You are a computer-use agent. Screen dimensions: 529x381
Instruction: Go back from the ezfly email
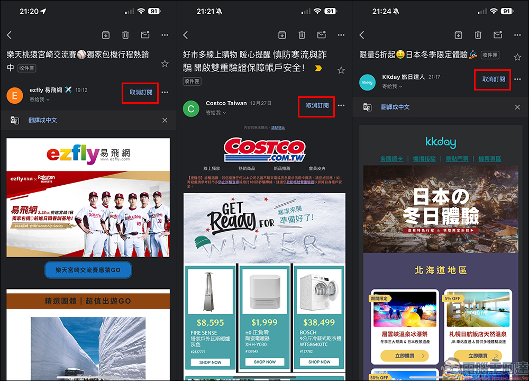click(10, 35)
